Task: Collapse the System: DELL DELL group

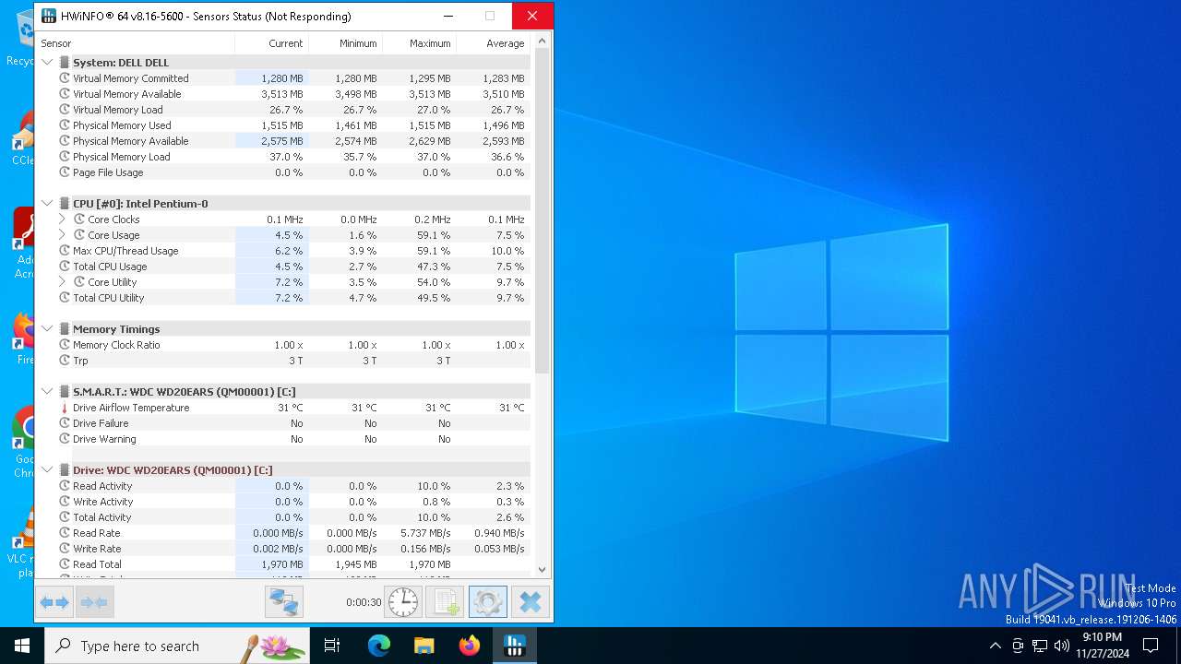Action: click(x=48, y=63)
